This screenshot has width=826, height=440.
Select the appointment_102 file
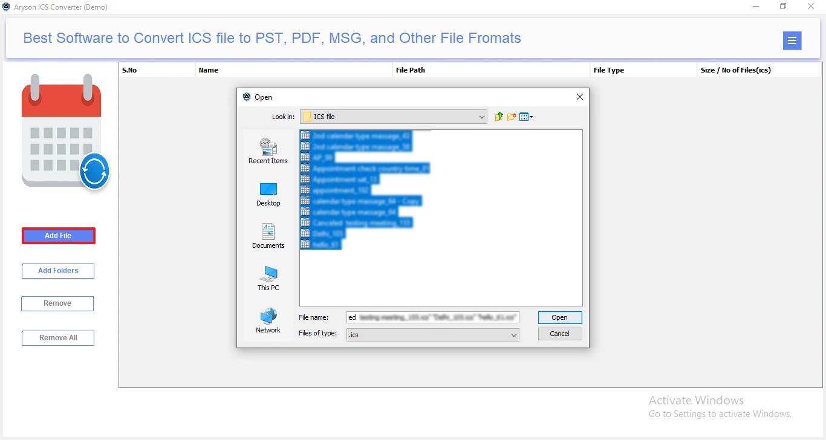click(335, 190)
